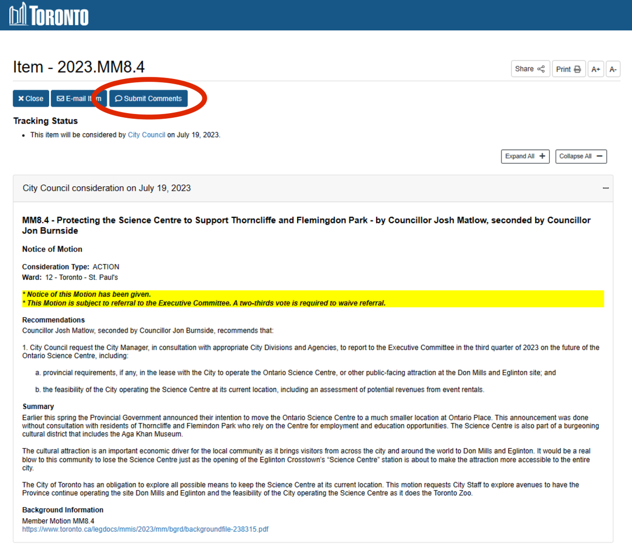Click the Recommendations heading

(x=53, y=320)
